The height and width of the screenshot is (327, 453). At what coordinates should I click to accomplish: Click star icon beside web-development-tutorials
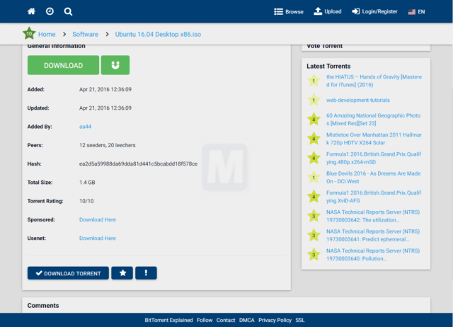coord(314,100)
